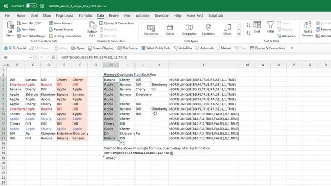
Task: Open the Script Lab tab
Action: (216, 16)
